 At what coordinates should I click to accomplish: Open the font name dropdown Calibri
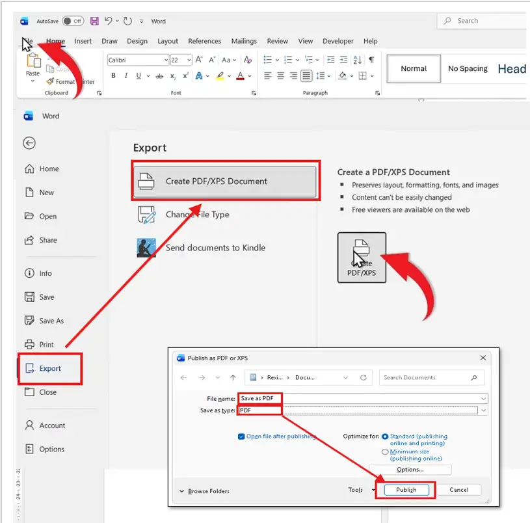(166, 60)
